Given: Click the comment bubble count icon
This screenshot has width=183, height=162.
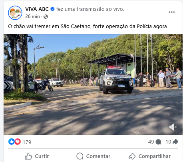Looking at the screenshot, I should [x=158, y=142].
